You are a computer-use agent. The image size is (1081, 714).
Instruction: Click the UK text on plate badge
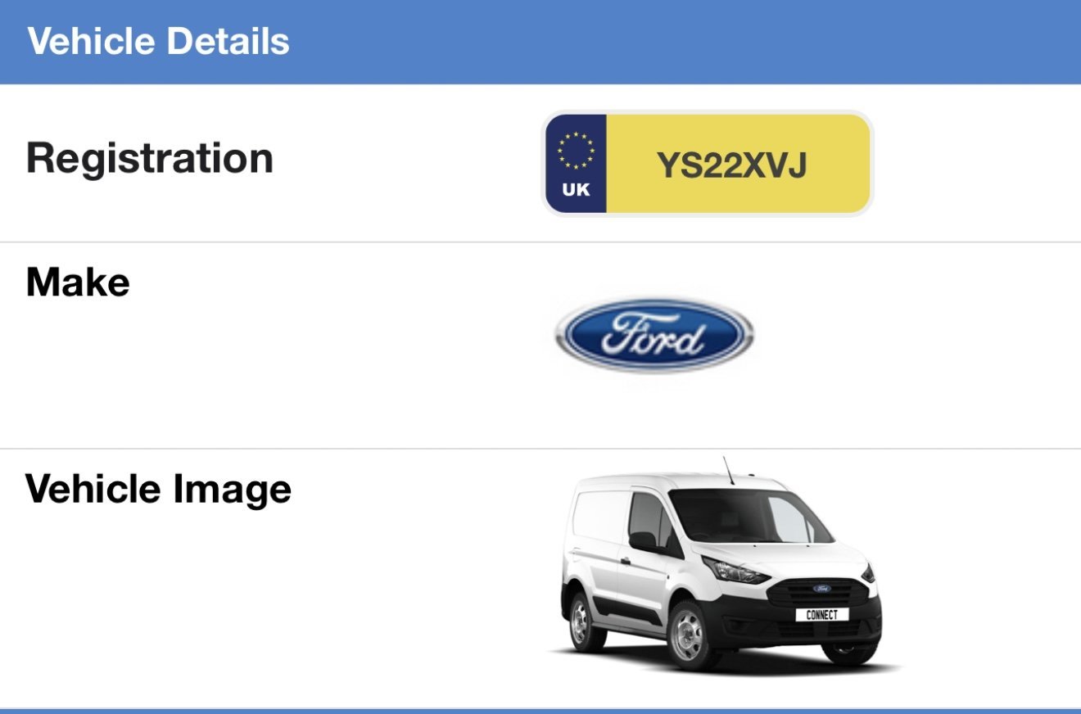click(x=576, y=191)
